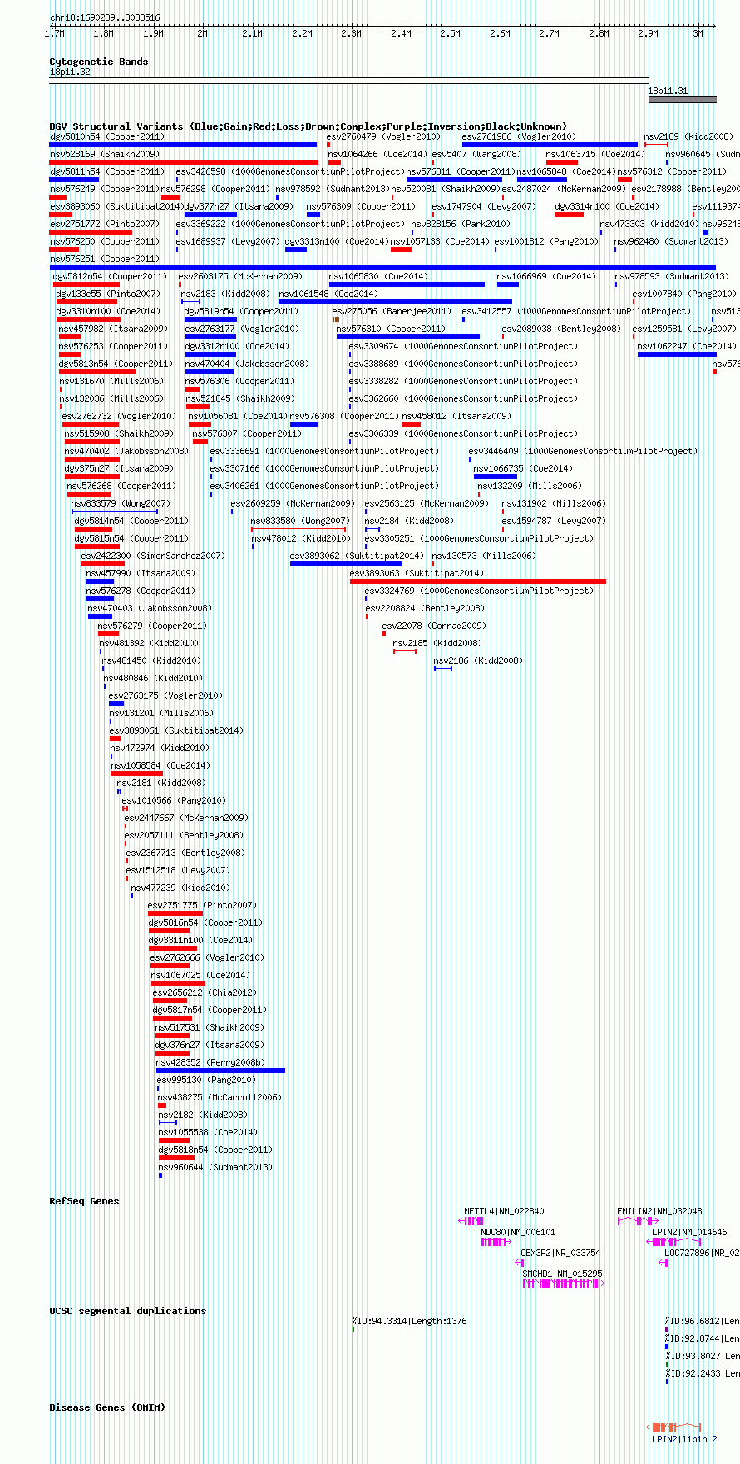Screen dimensions: 740x1464
Task: Select EMILIN2|NM_032048 gene label
Action: pos(659,1211)
